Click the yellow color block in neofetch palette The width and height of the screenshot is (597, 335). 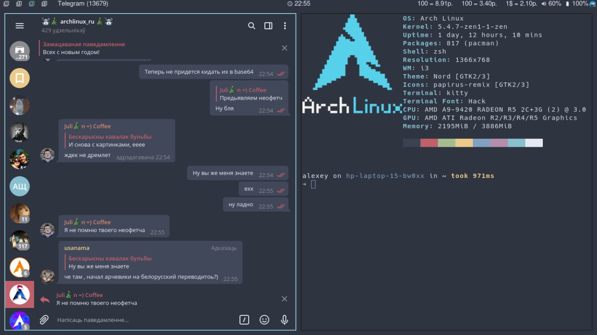click(464, 143)
